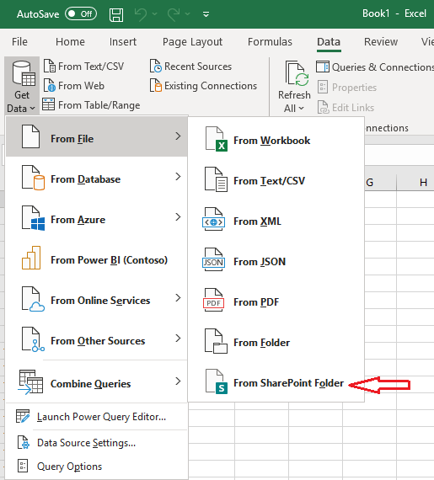Select From File menu entry
This screenshot has height=480, width=434.
pos(96,136)
